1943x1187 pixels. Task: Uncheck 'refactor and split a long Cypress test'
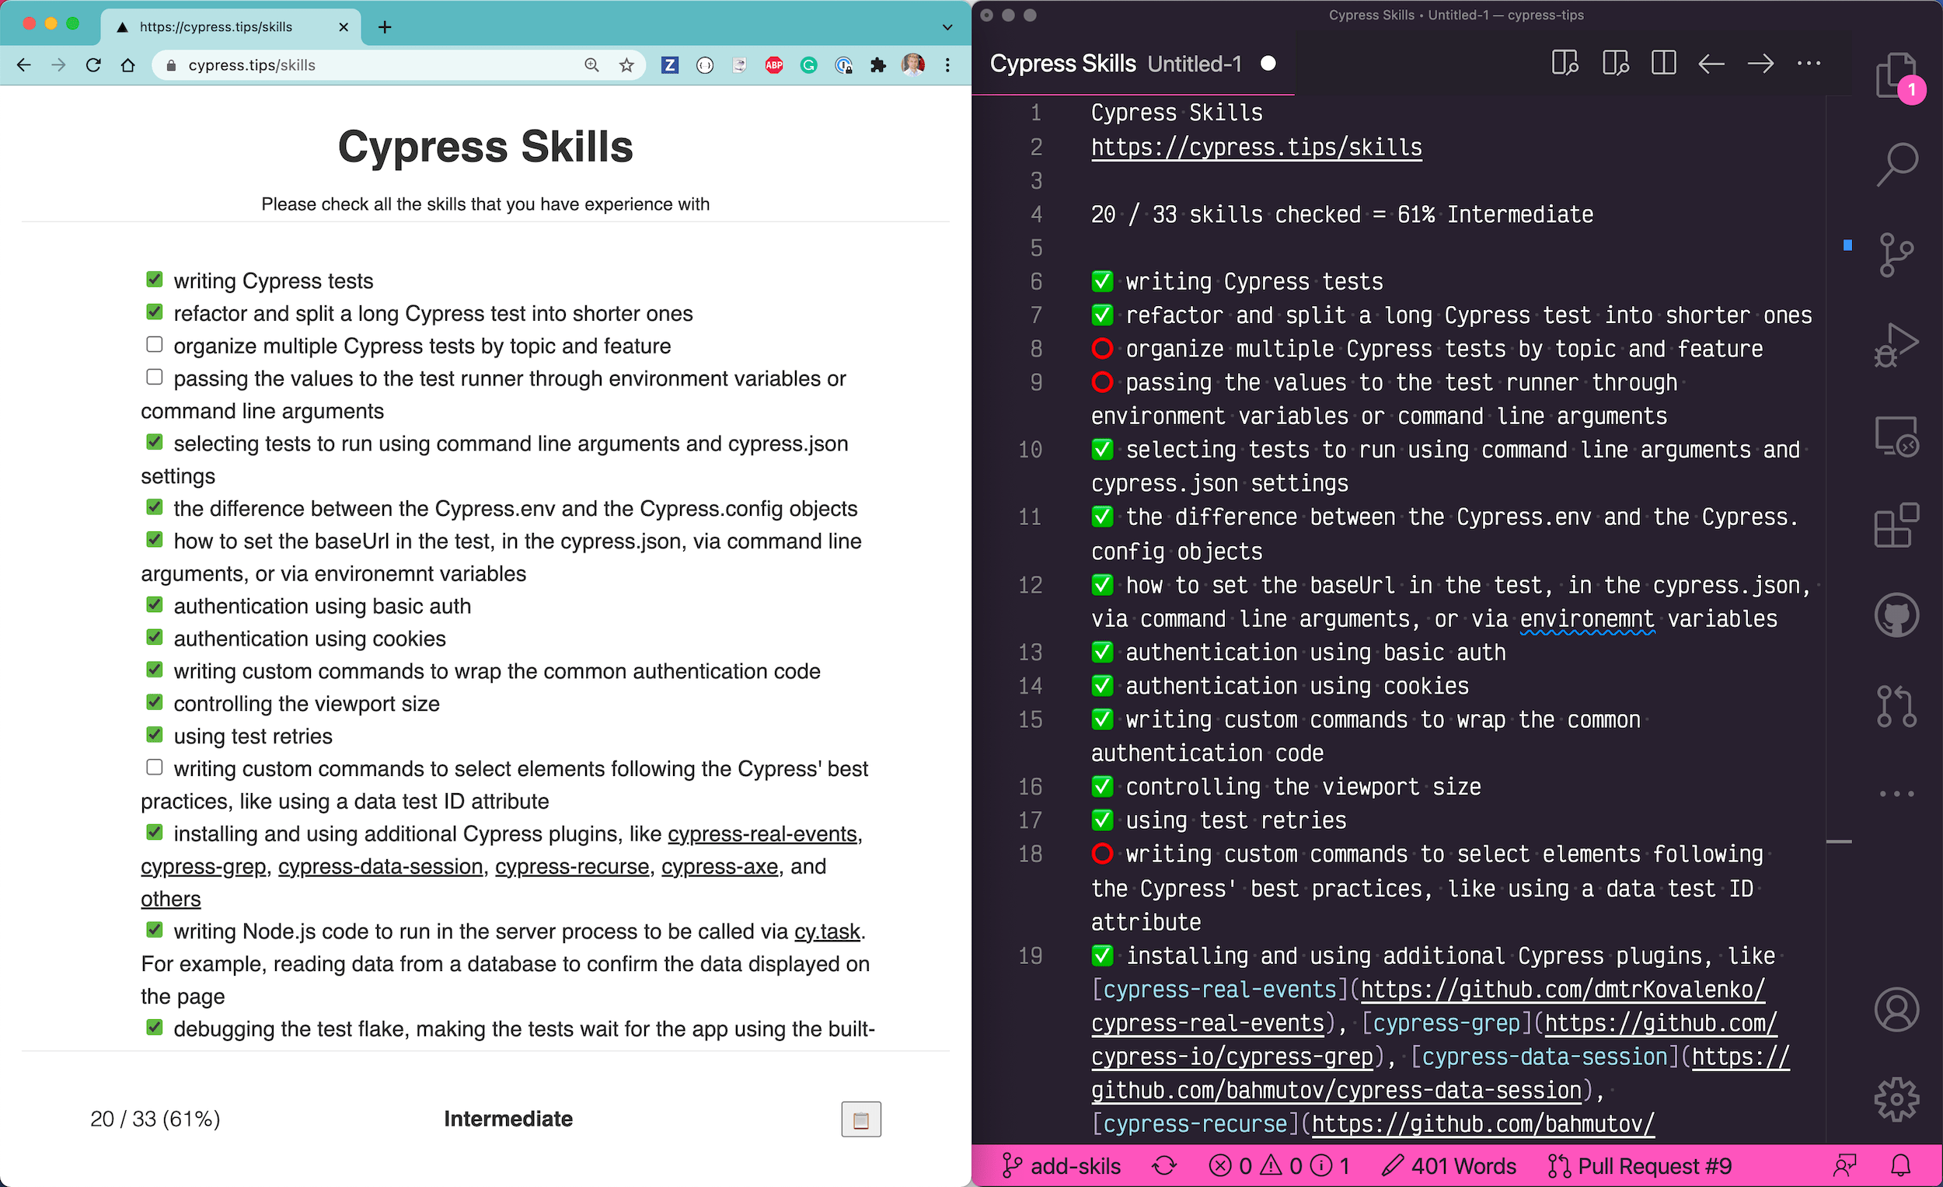click(155, 312)
